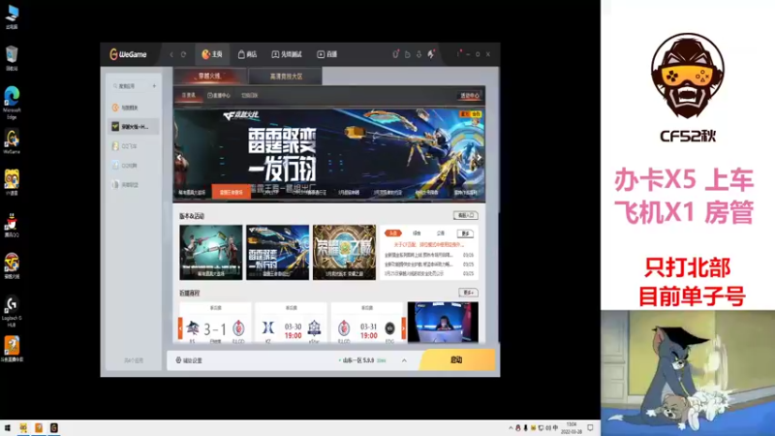Open the 03-30 19:00 match card
This screenshot has height=436, width=775.
click(x=292, y=323)
